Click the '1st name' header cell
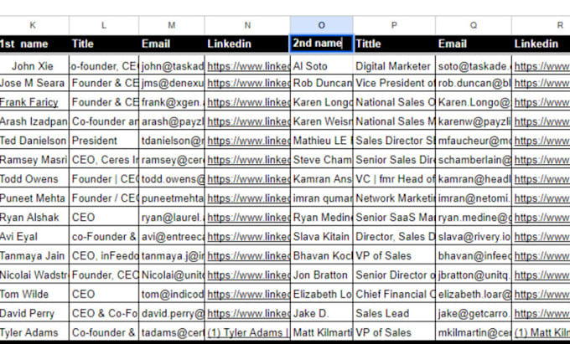This screenshot has height=344, width=570. (34, 44)
